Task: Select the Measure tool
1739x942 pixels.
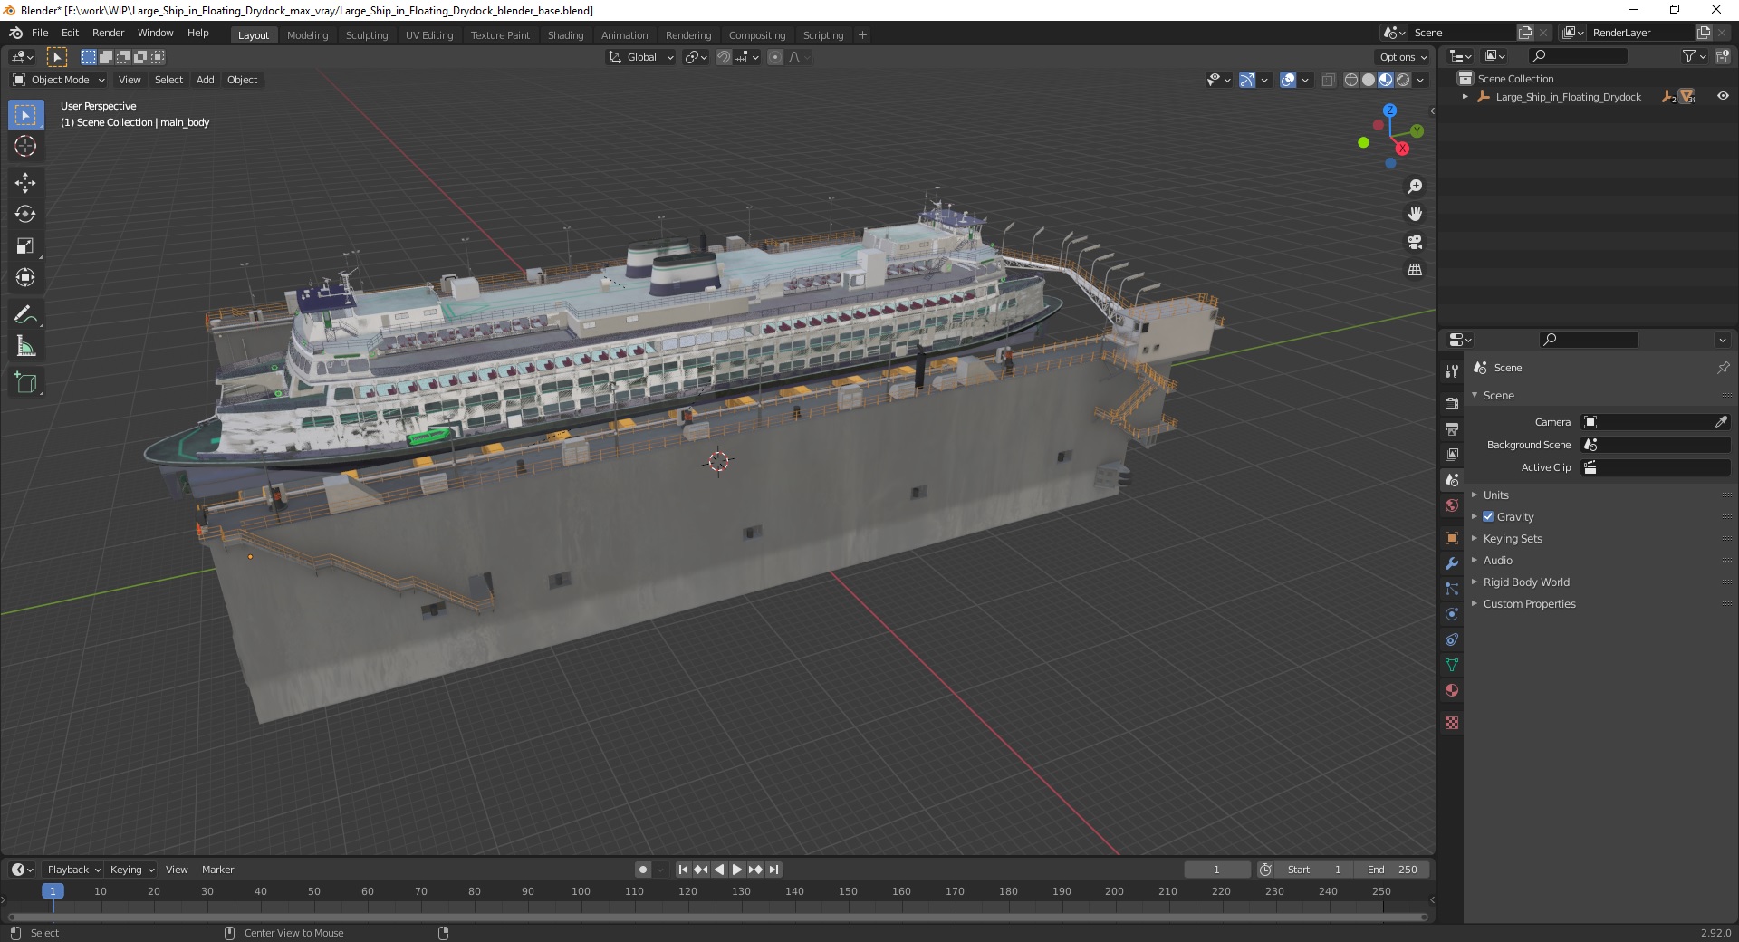Action: point(25,346)
